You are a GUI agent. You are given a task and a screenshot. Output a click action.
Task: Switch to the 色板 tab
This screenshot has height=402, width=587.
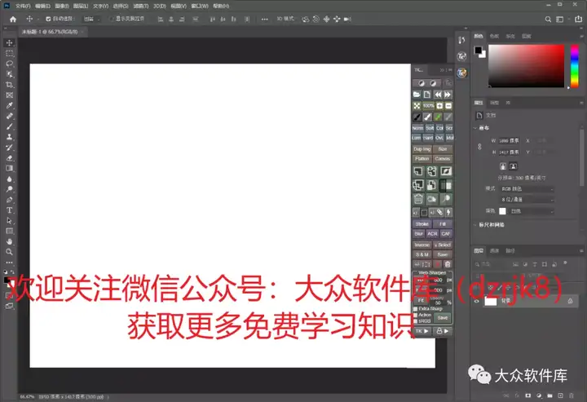point(494,37)
